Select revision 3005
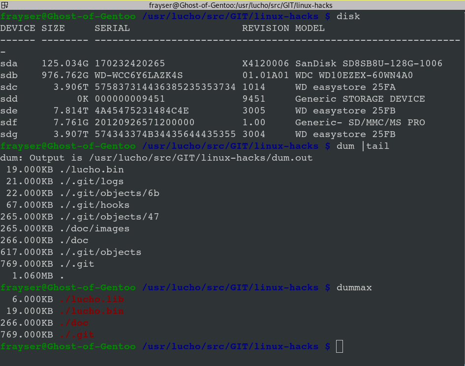 pos(254,111)
